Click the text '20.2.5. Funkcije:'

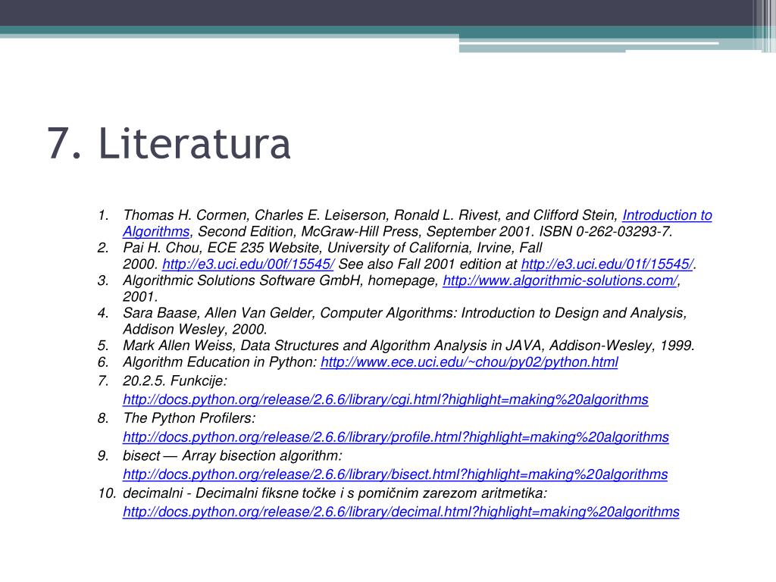click(175, 381)
